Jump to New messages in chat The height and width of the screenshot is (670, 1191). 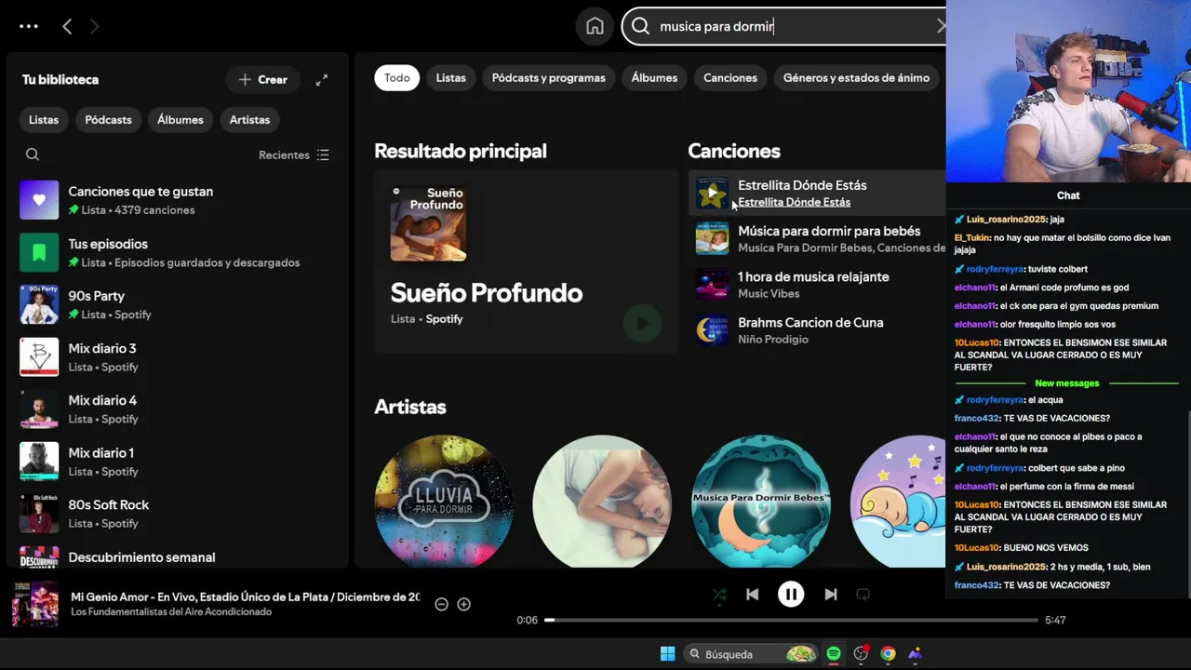coord(1067,383)
